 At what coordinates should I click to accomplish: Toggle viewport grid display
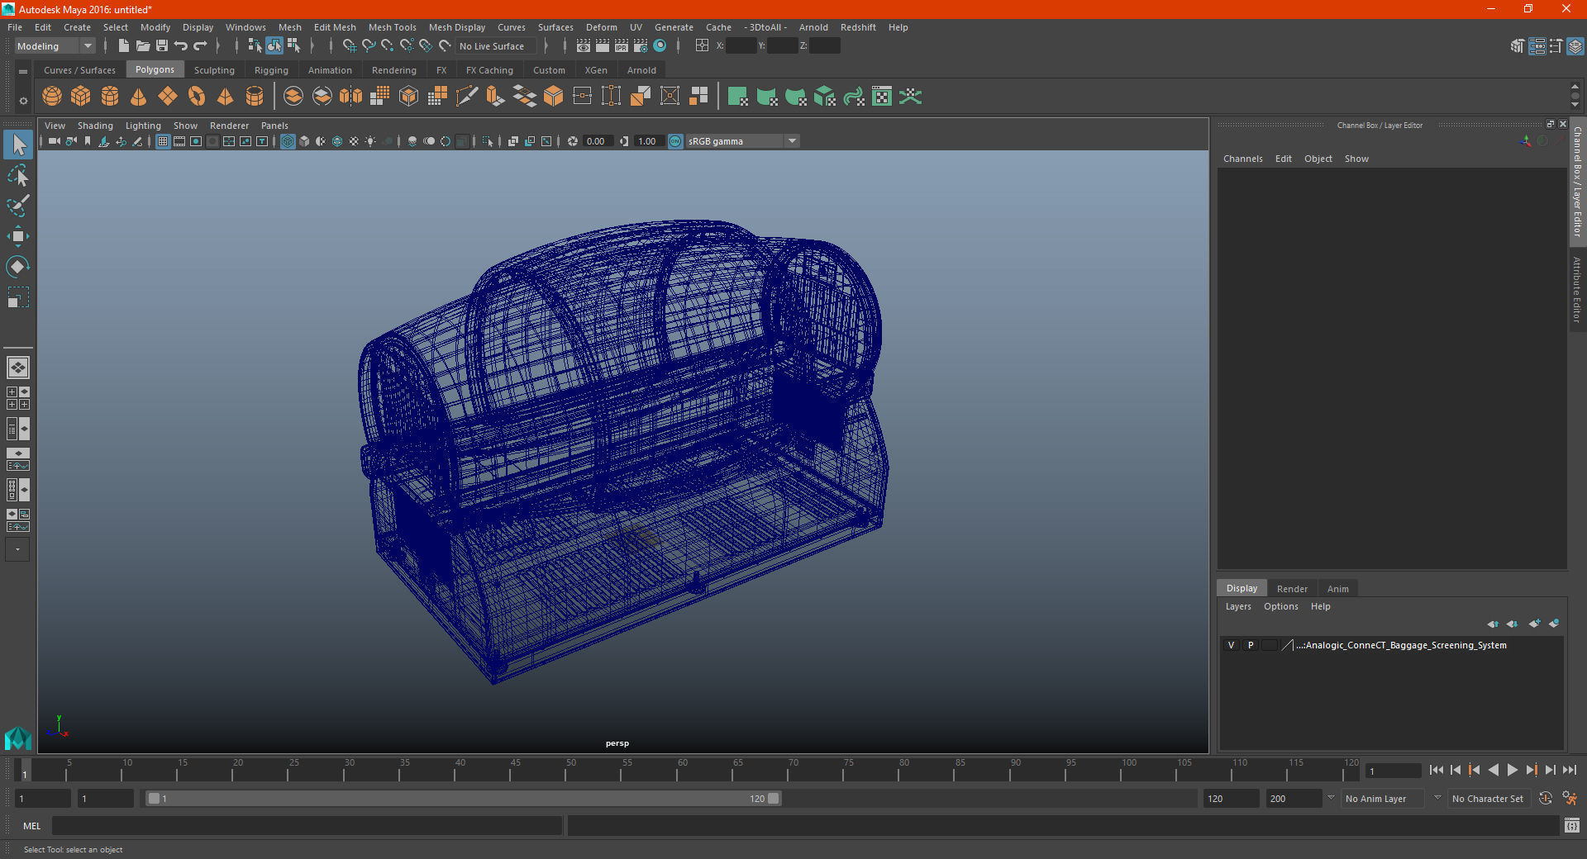(163, 141)
